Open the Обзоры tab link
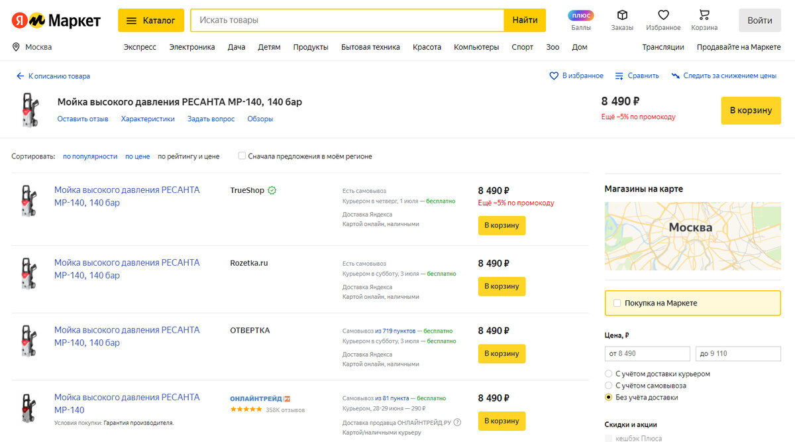The image size is (795, 442). tap(260, 119)
